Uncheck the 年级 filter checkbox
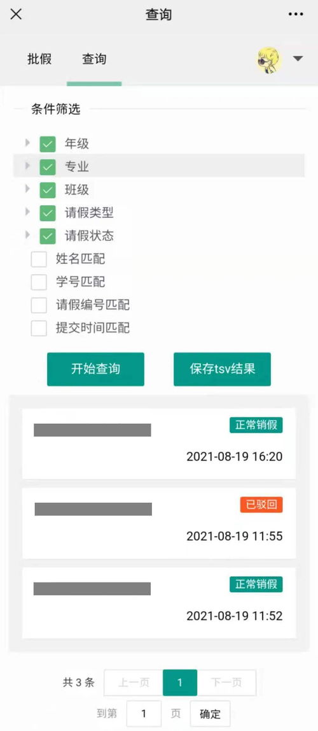This screenshot has width=318, height=731. point(48,144)
